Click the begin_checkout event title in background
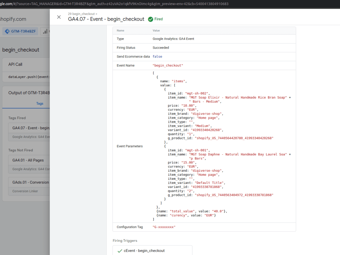The height and width of the screenshot is (255, 340). [x=21, y=50]
